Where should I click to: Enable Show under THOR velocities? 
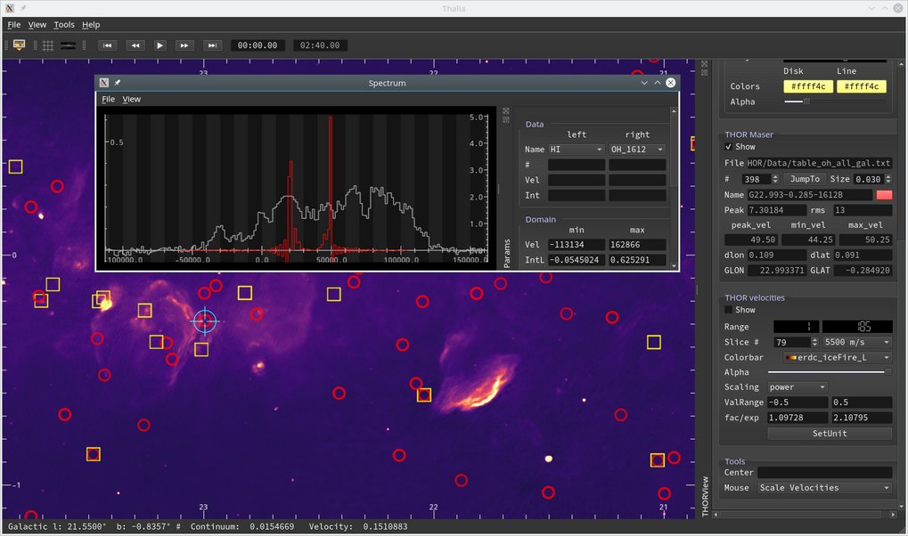pyautogui.click(x=729, y=310)
